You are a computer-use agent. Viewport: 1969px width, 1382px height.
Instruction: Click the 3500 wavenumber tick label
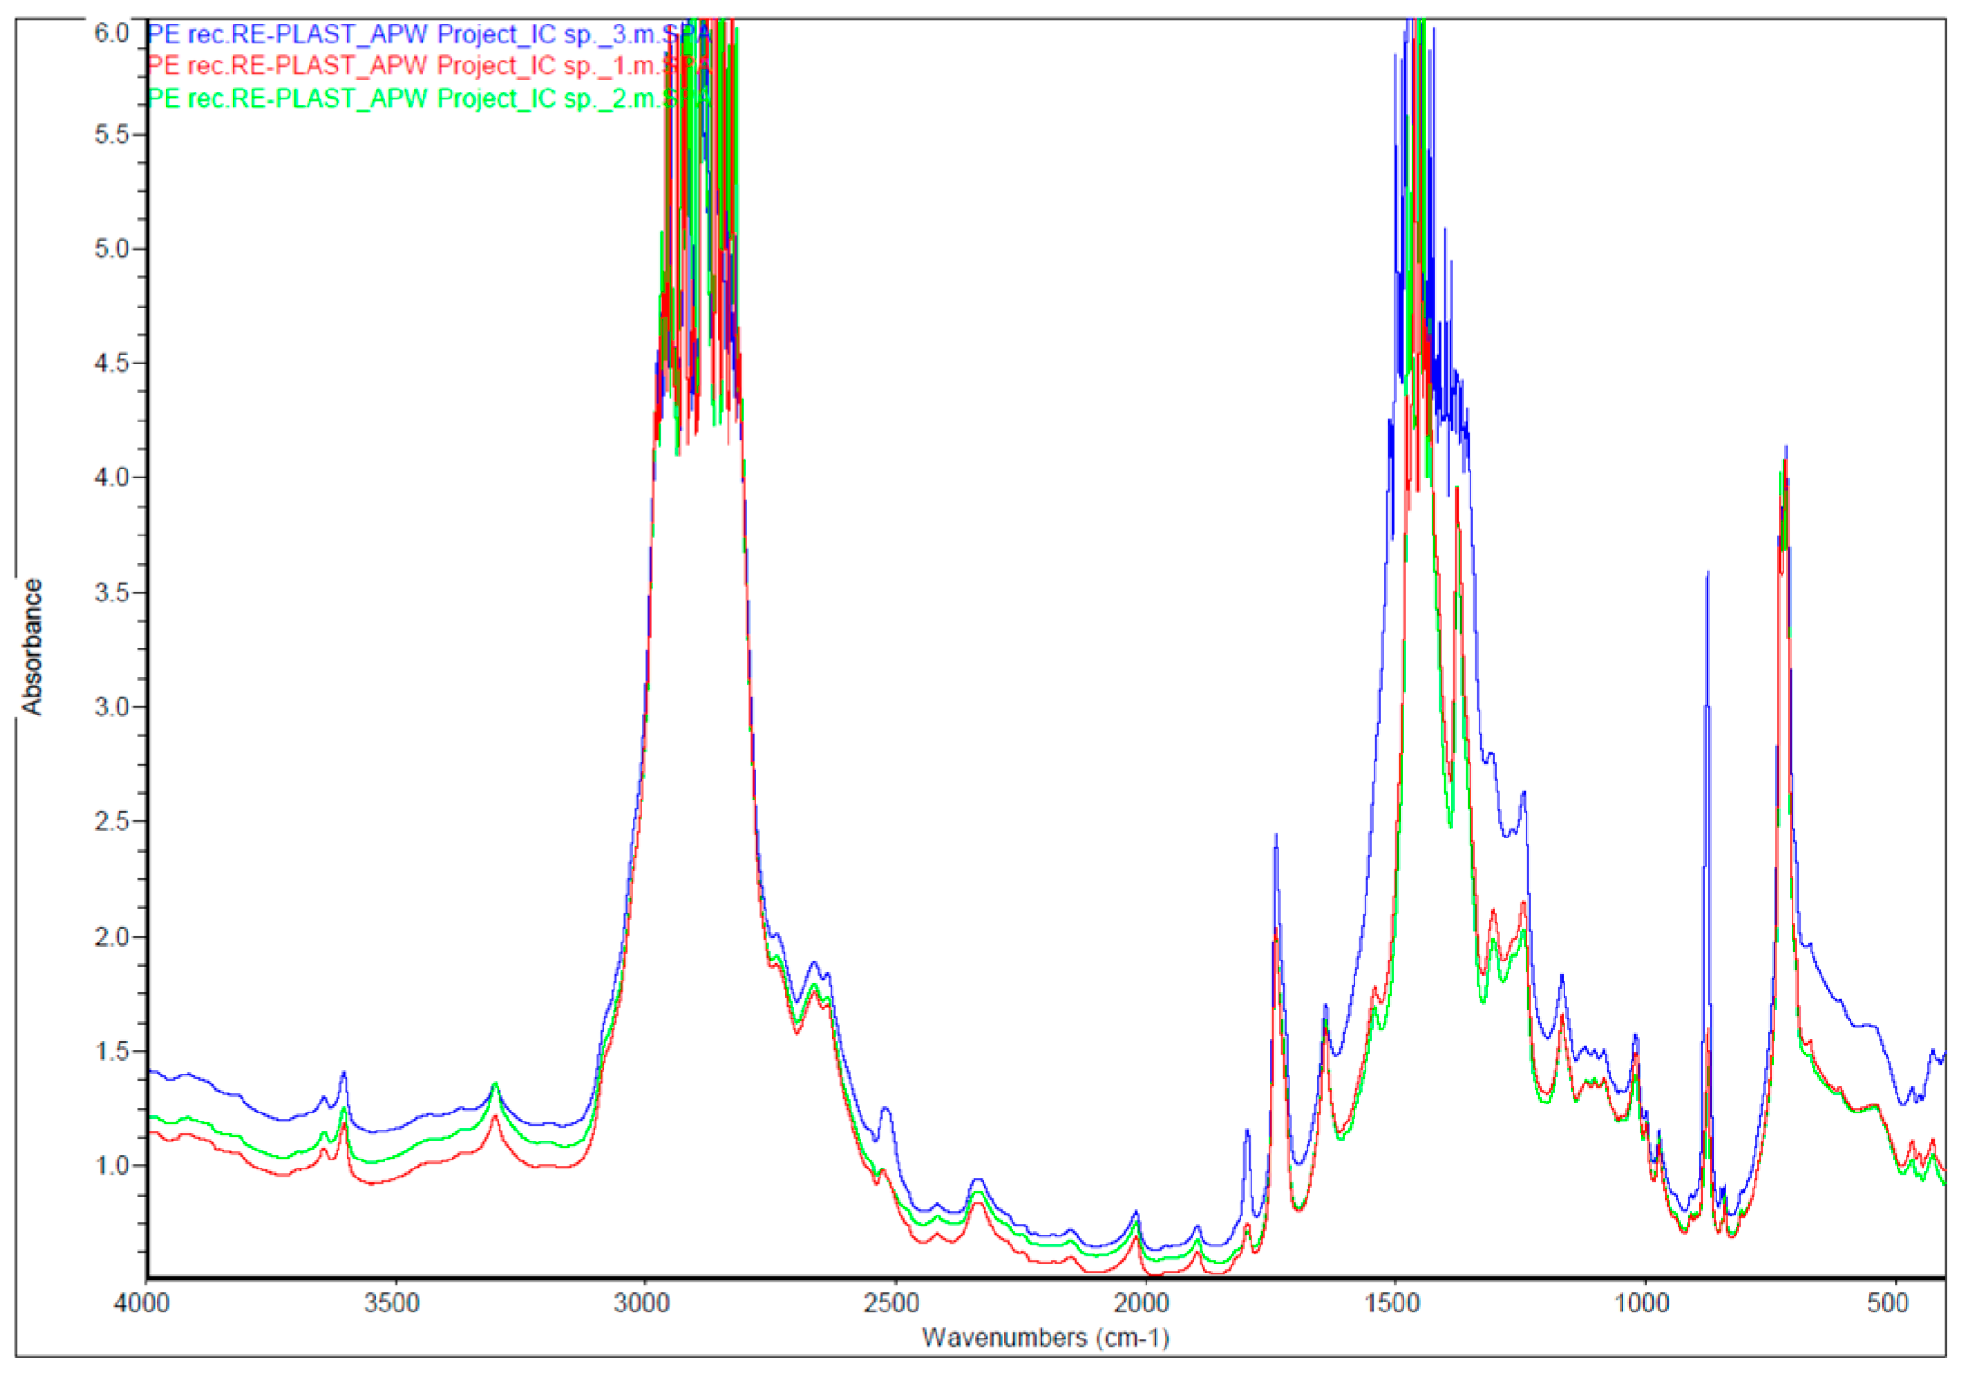tap(392, 1304)
